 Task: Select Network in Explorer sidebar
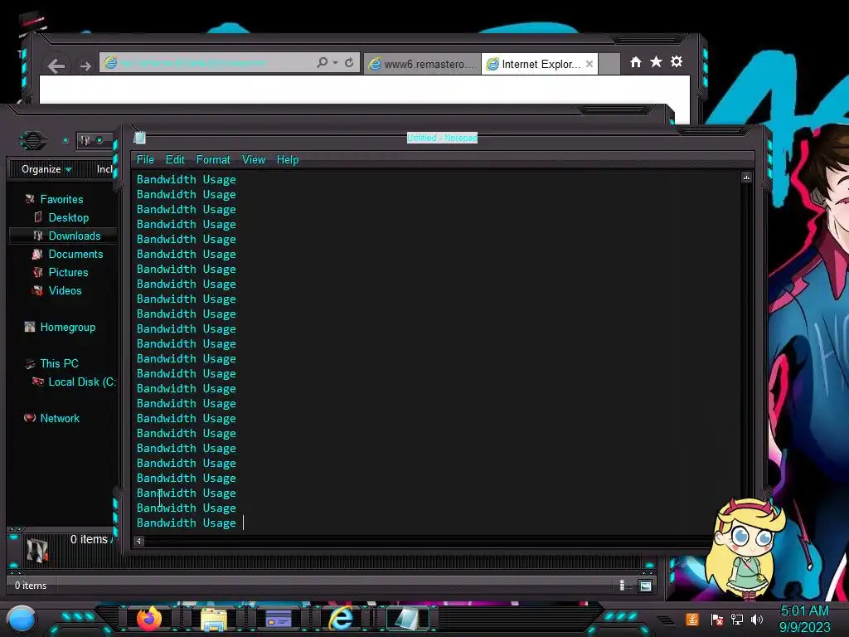point(60,418)
